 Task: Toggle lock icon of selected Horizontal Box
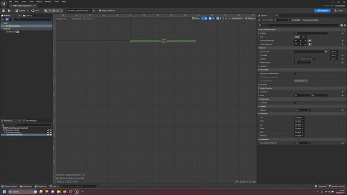(x=48, y=135)
